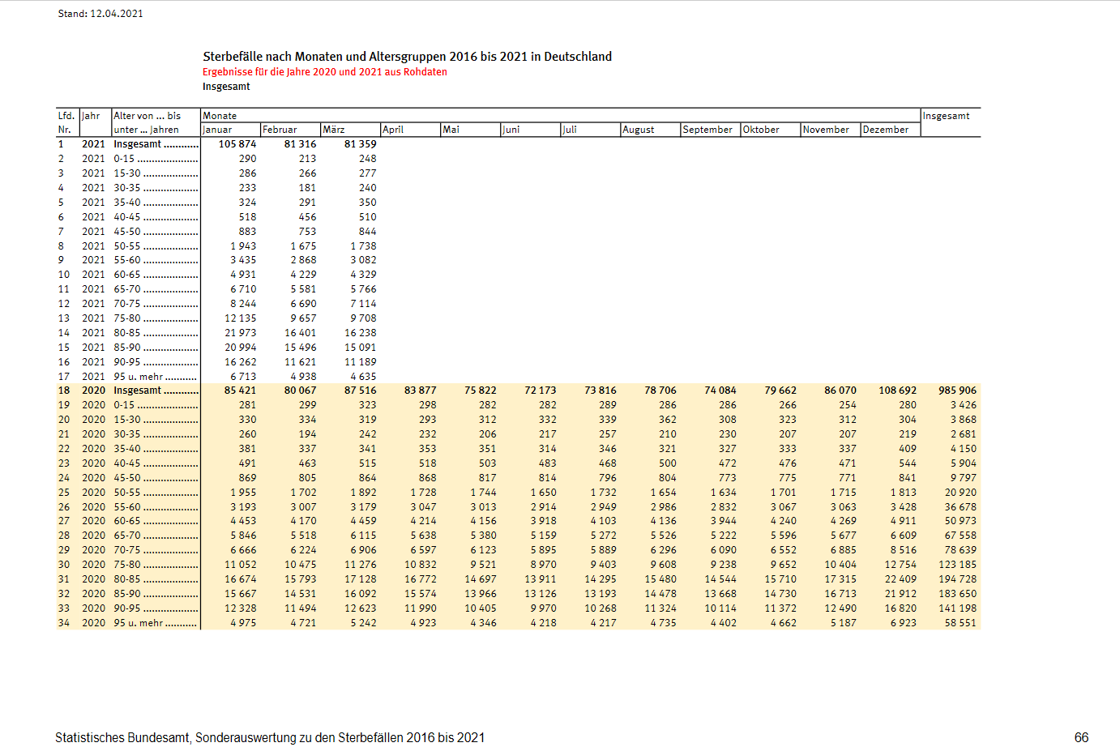Select the December 2020 total 108 692
Image resolution: width=1120 pixels, height=747 pixels.
(x=897, y=391)
